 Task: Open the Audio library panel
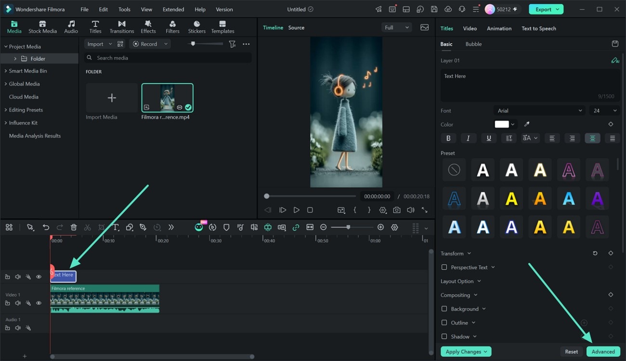click(x=71, y=27)
